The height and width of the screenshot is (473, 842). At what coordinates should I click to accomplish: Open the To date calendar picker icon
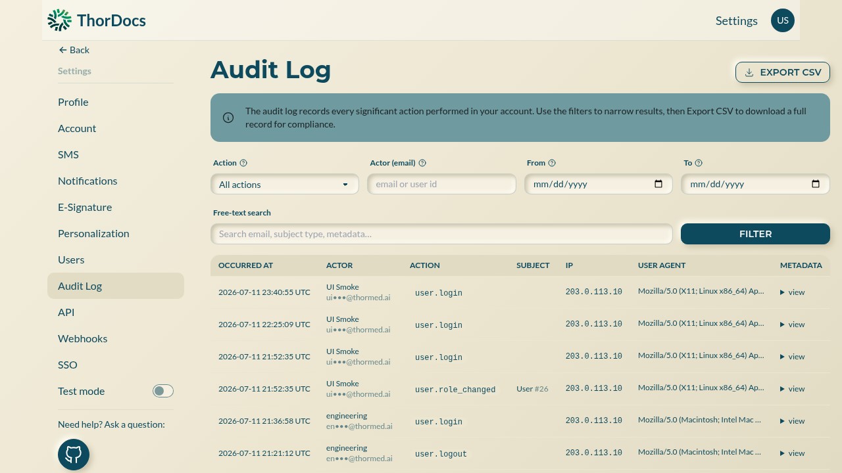[x=816, y=184]
